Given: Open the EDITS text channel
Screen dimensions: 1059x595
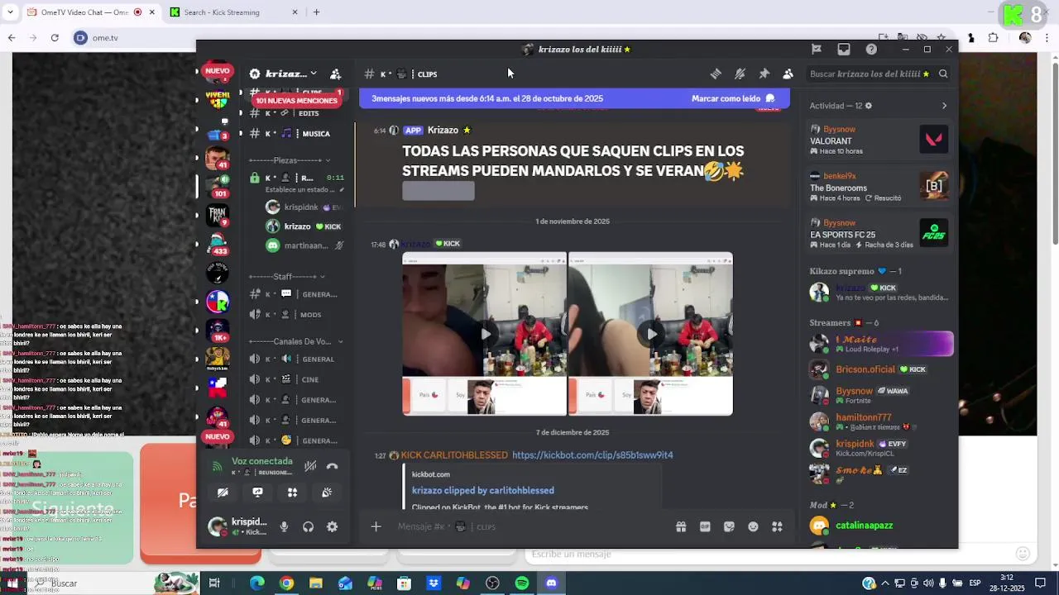Looking at the screenshot, I should (296, 113).
